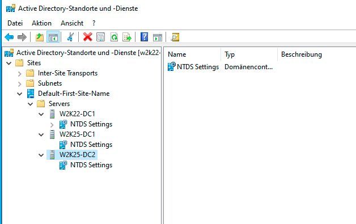Collapse the Servers node
Viewport: 356px width, 224px height.
click(31, 104)
